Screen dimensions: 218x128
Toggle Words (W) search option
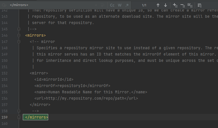coord(120,5)
